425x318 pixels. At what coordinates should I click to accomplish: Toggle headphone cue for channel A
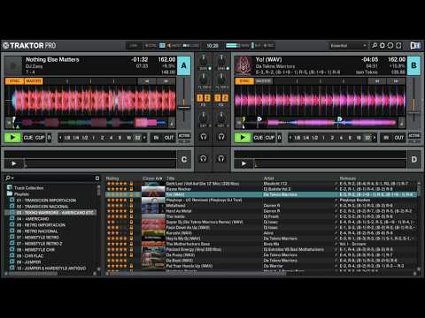coord(204,137)
